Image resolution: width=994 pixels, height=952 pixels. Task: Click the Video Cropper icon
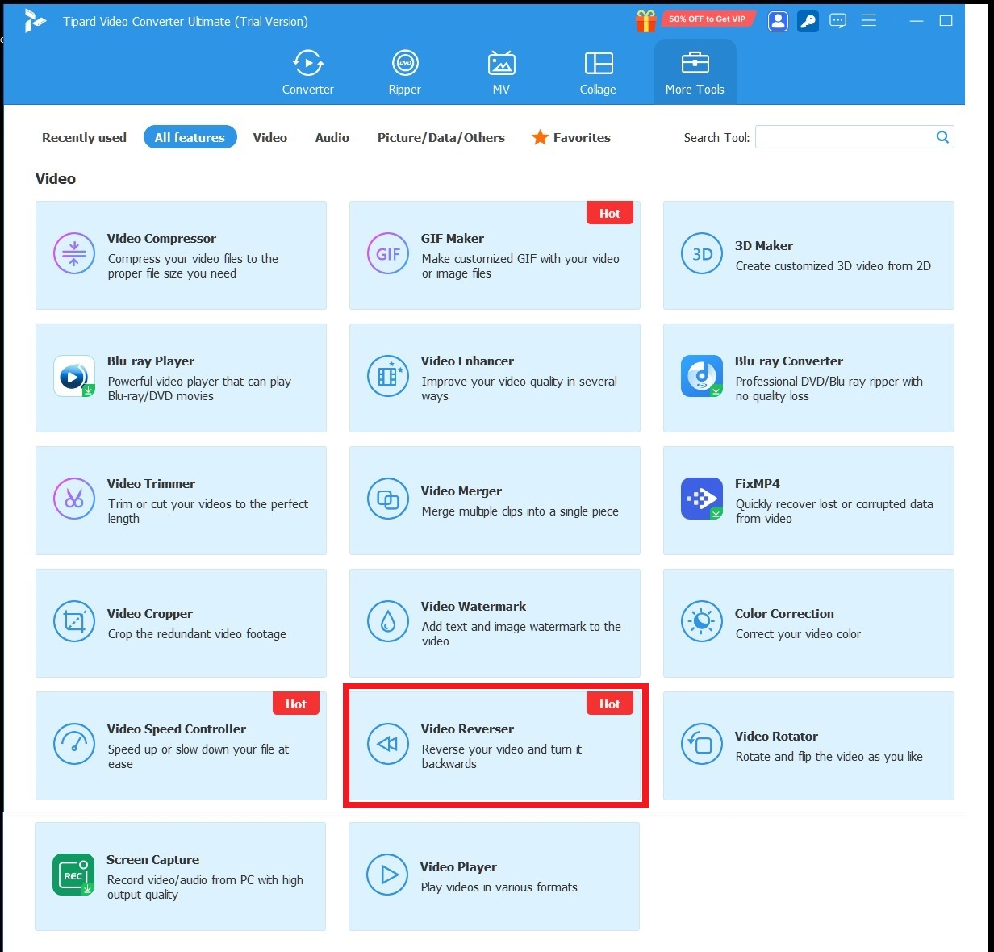[74, 621]
